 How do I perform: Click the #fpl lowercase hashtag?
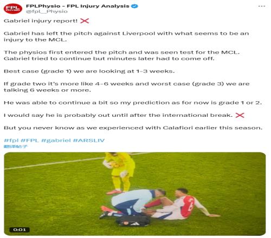11,140
